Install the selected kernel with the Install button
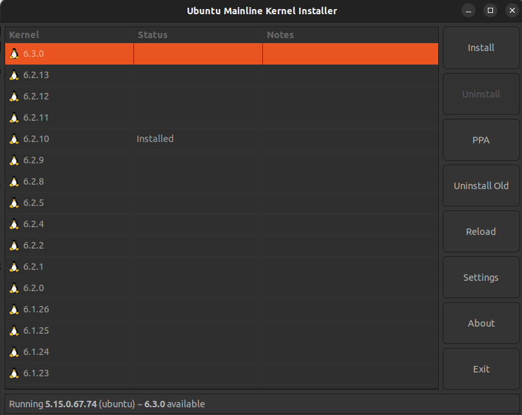The width and height of the screenshot is (522, 415). 481,48
